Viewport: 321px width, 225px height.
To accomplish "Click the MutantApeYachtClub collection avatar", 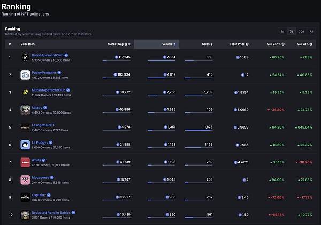I will (x=25, y=92).
